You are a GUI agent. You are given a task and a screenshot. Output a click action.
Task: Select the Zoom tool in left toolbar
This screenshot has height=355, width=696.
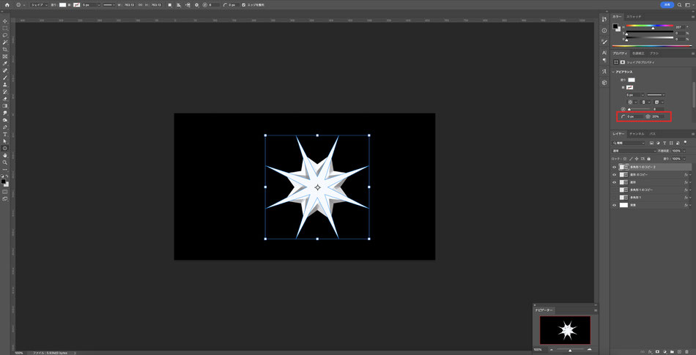(5, 162)
